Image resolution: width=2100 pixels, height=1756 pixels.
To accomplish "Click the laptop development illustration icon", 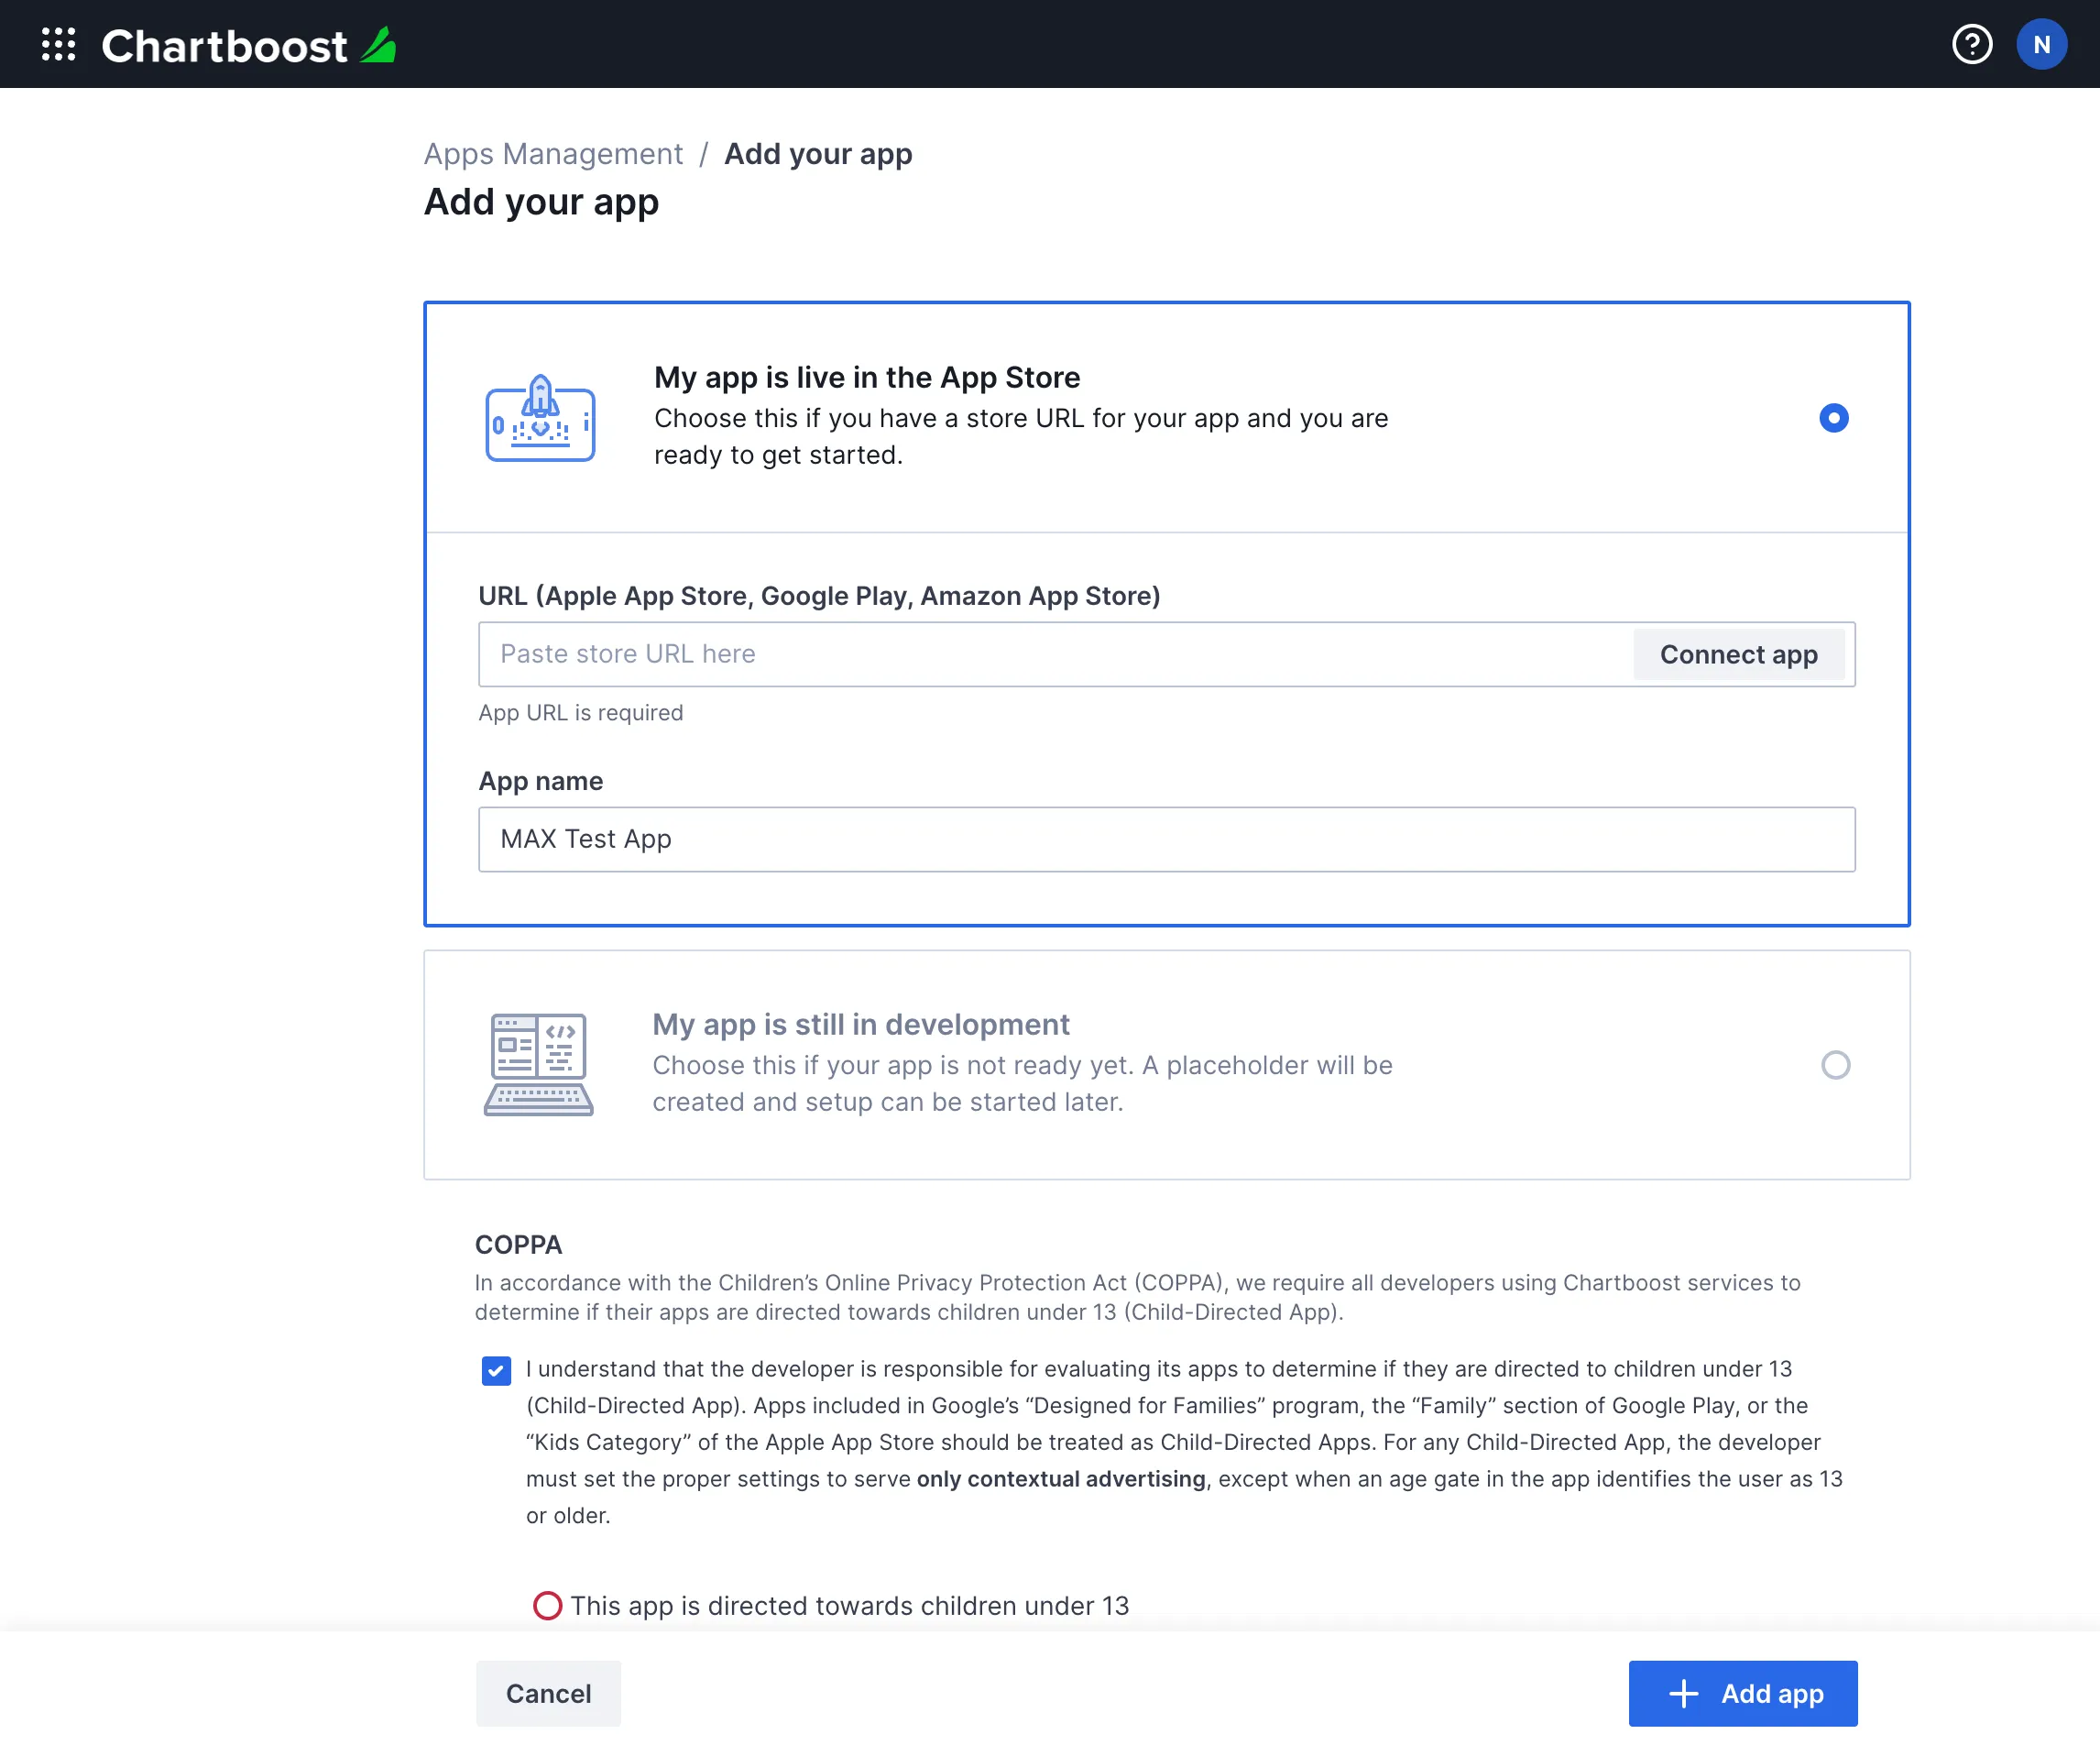I will click(x=539, y=1065).
